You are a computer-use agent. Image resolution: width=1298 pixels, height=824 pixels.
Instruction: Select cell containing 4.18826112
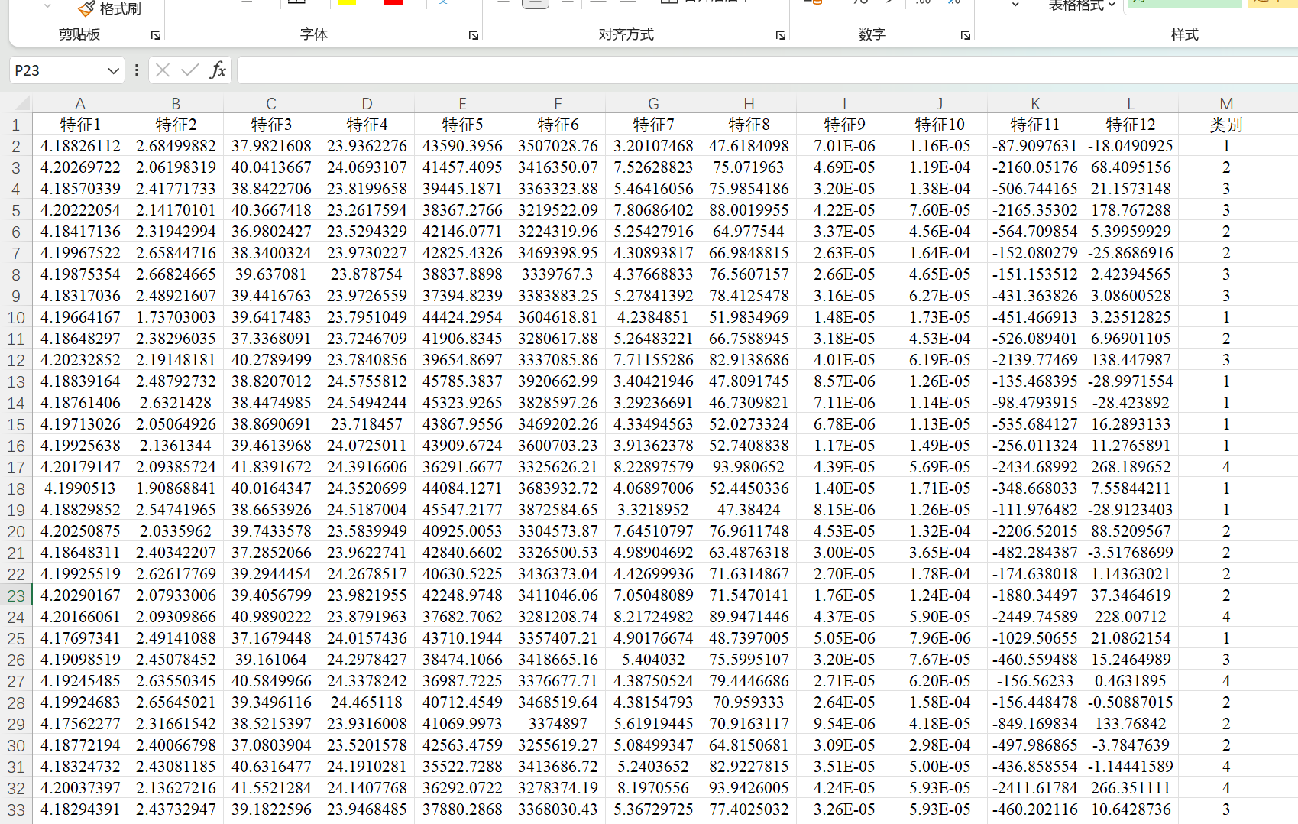tap(80, 146)
